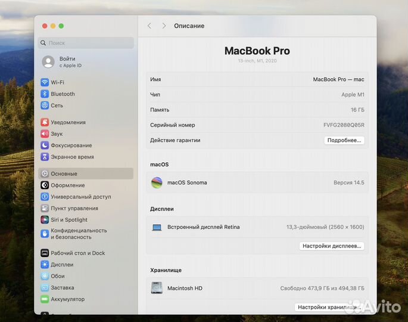Open Конфиденциальность и безопасность hand icon
The width and height of the screenshot is (408, 322).
[x=45, y=234]
